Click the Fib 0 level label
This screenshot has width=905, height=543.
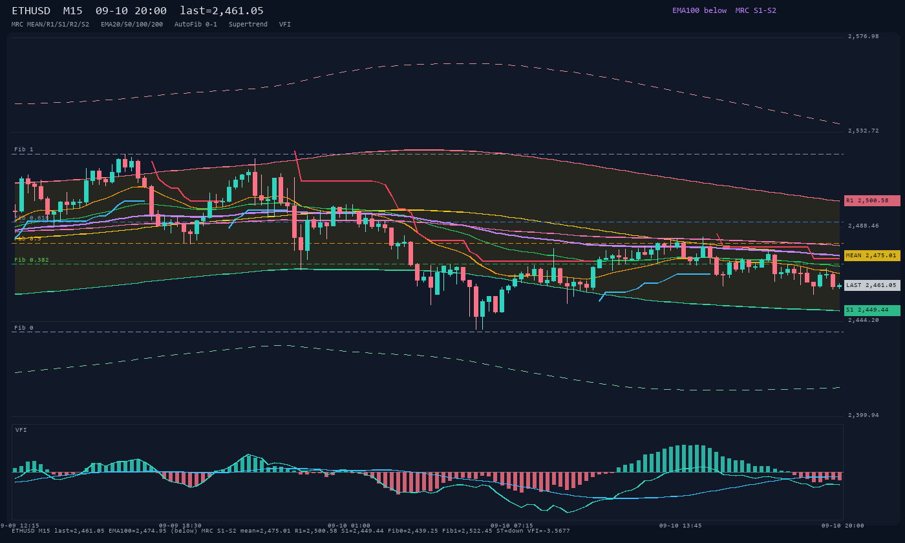(24, 328)
